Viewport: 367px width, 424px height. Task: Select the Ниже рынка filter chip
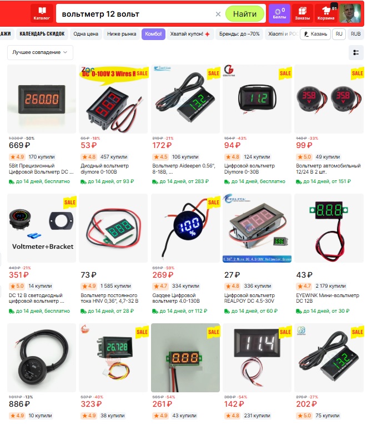[x=122, y=34]
